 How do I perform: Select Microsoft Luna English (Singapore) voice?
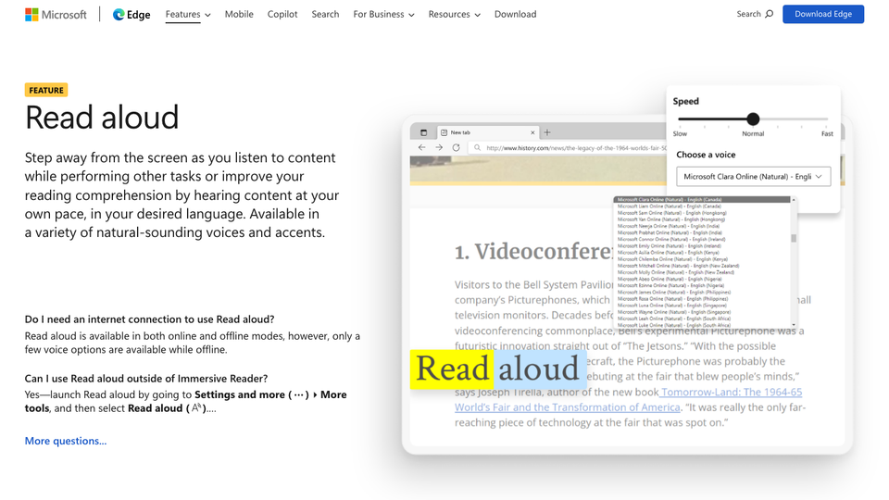pos(672,305)
